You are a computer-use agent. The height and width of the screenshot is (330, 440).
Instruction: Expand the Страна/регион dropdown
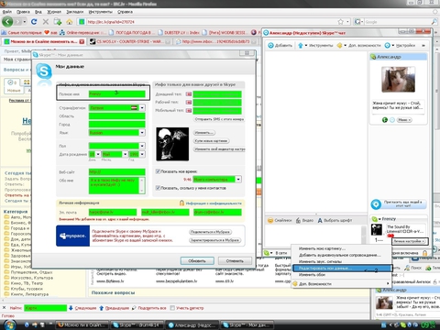pos(142,108)
